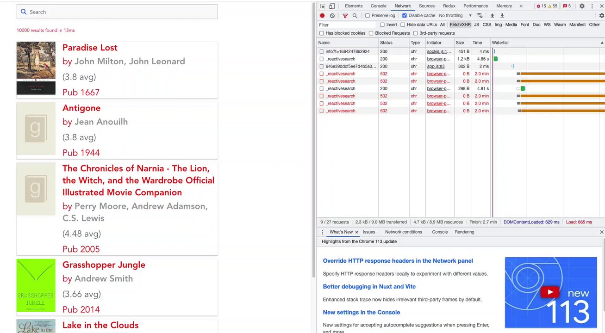Switch to the Rendering drawer tab
Viewport: 605px width, 333px height.
(464, 232)
